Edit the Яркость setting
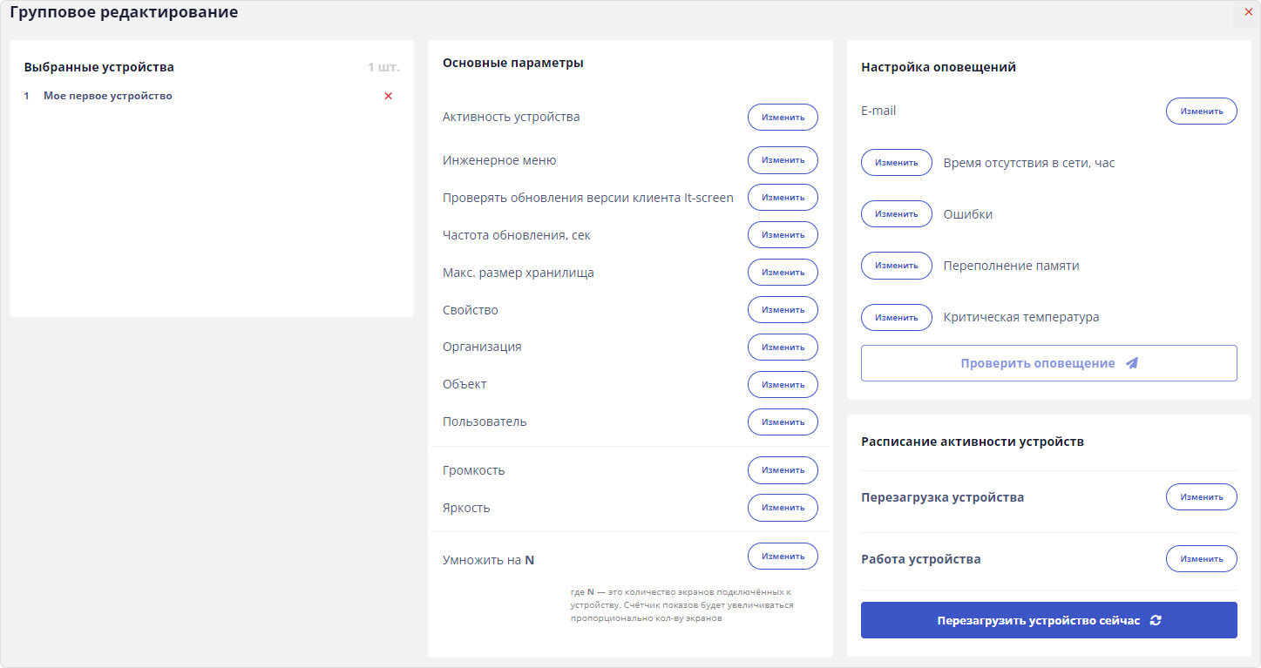The height and width of the screenshot is (668, 1261). tap(783, 508)
